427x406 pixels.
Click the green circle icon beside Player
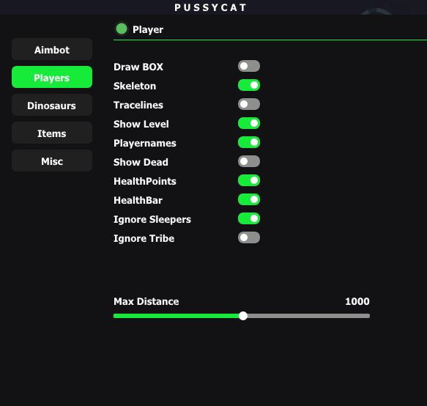[x=122, y=29]
